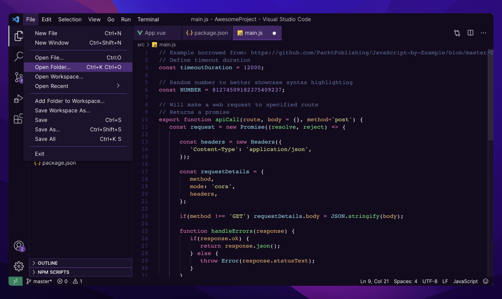This screenshot has width=502, height=299.
Task: Open the More Actions ellipsis menu
Action: [483, 33]
